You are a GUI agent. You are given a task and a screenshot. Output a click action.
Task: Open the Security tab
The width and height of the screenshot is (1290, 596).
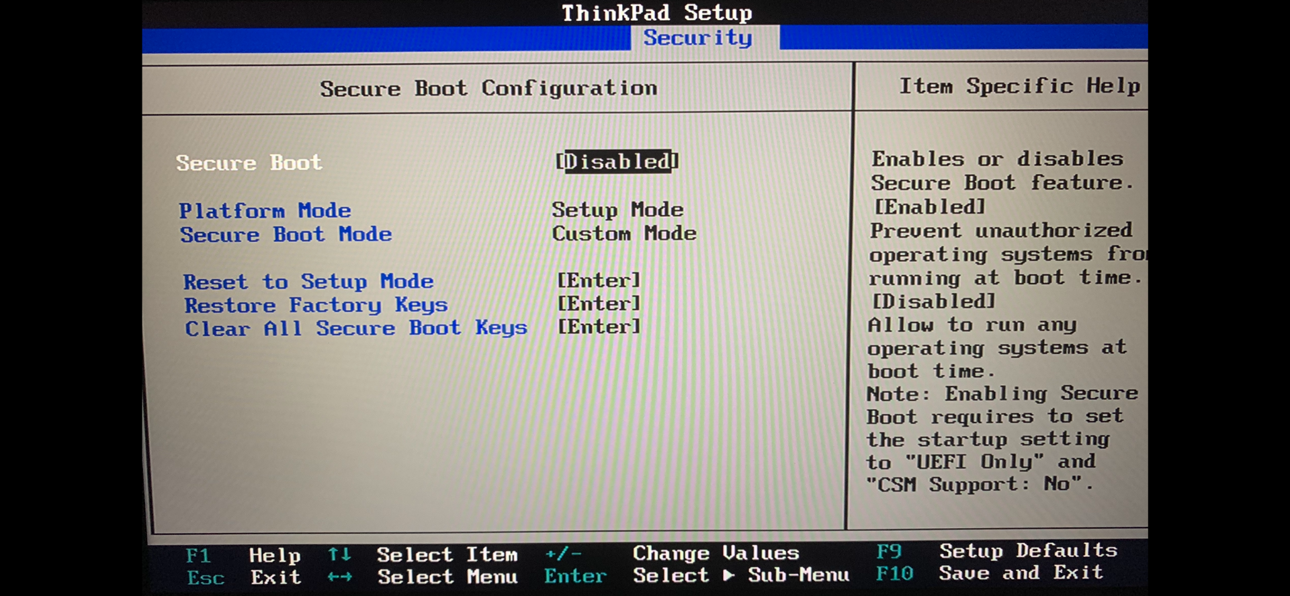[698, 38]
